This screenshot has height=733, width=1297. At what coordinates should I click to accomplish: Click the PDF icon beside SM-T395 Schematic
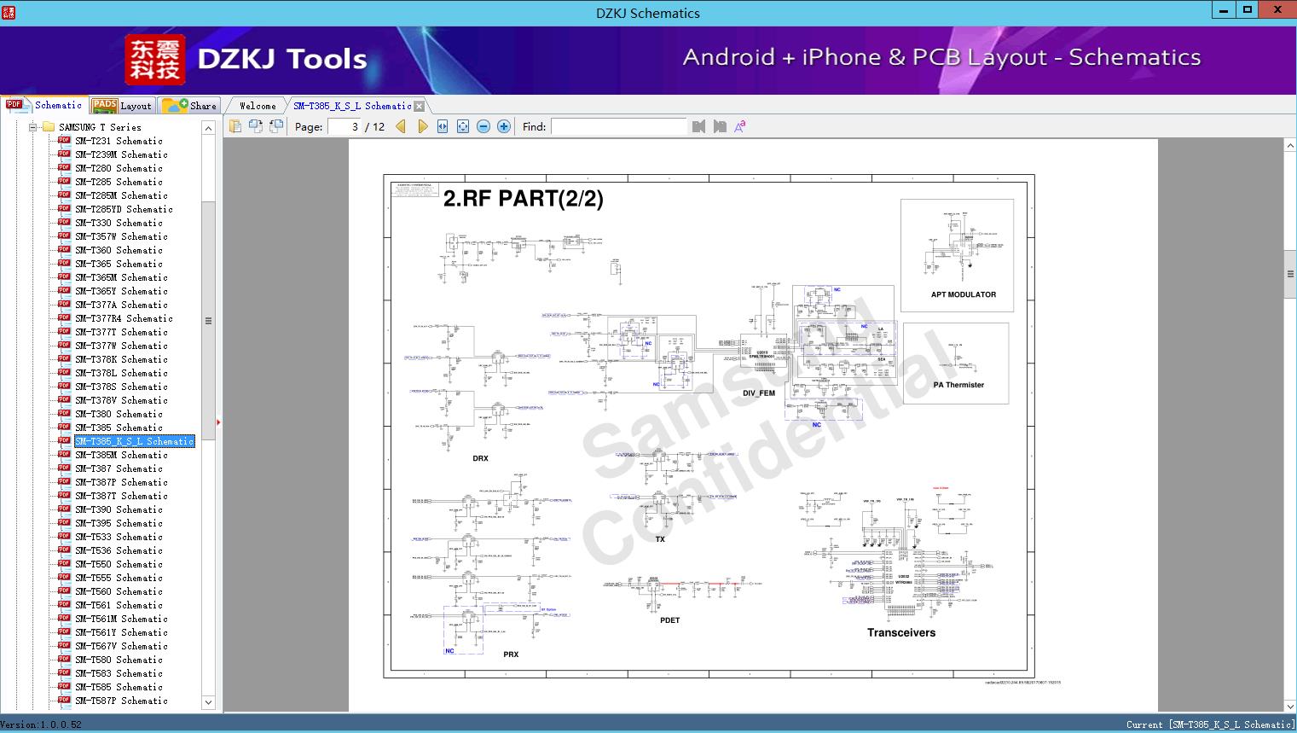pyautogui.click(x=64, y=522)
